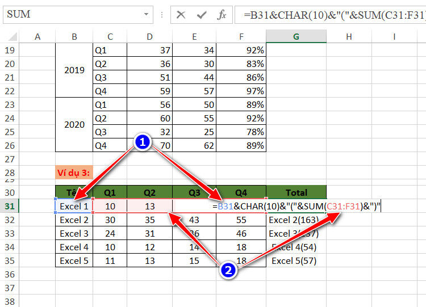Click into the formula bar text

tap(330, 15)
